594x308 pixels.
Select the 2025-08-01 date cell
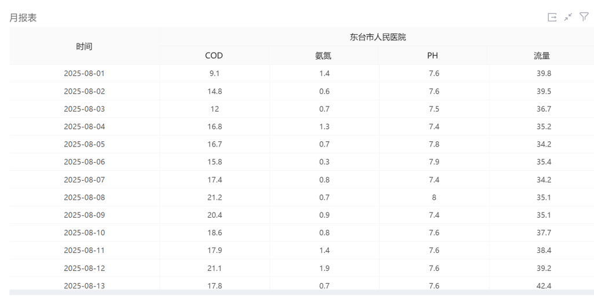pyautogui.click(x=85, y=74)
